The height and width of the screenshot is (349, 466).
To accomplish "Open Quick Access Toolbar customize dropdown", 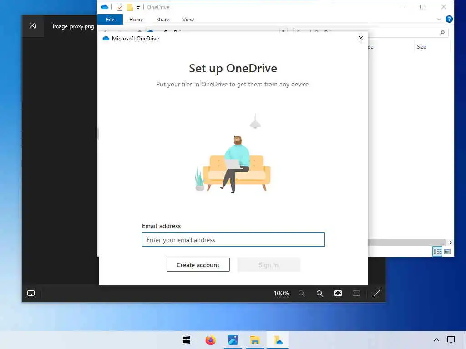I will 138,7.
